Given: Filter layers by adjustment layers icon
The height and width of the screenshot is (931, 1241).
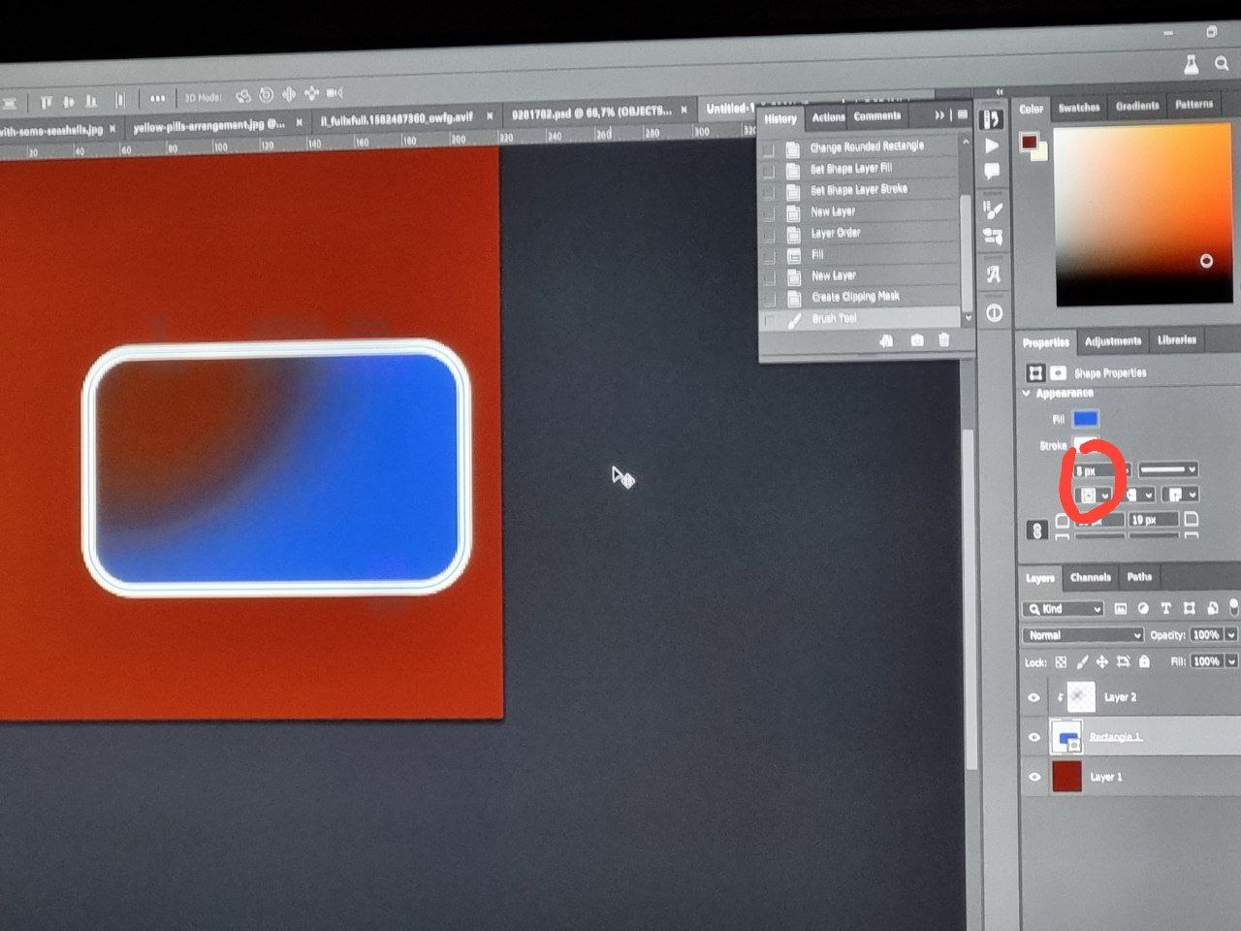Looking at the screenshot, I should (1142, 608).
